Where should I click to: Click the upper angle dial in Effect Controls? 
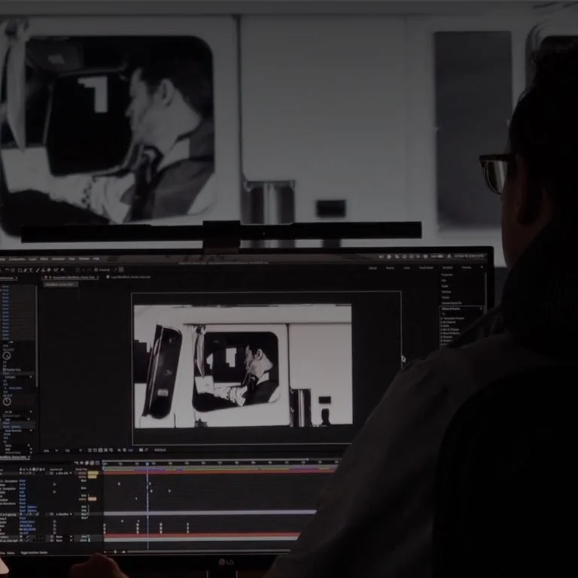click(x=7, y=356)
